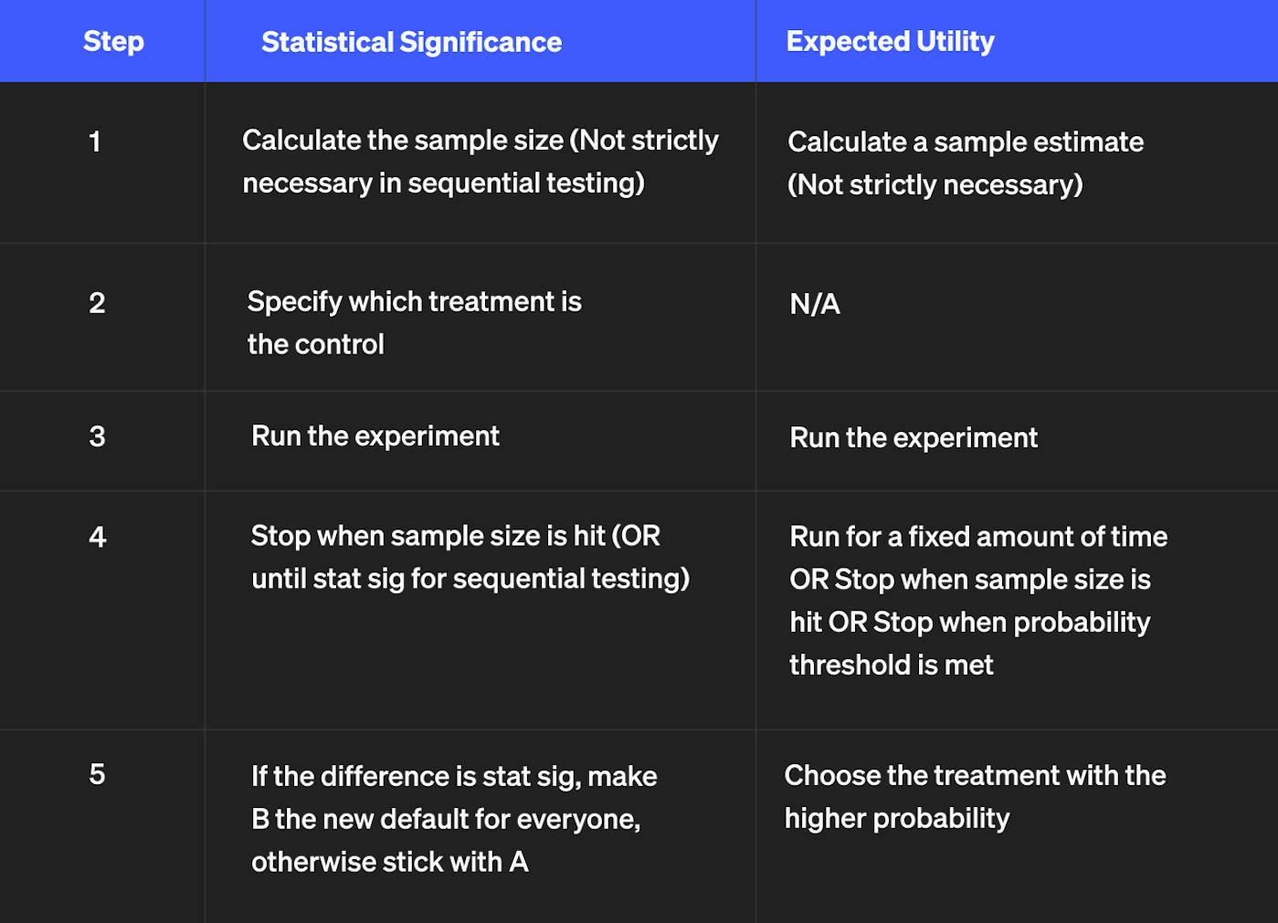The image size is (1278, 923).
Task: Click "Run the experiment" under Statistical Significance
Action: point(375,436)
